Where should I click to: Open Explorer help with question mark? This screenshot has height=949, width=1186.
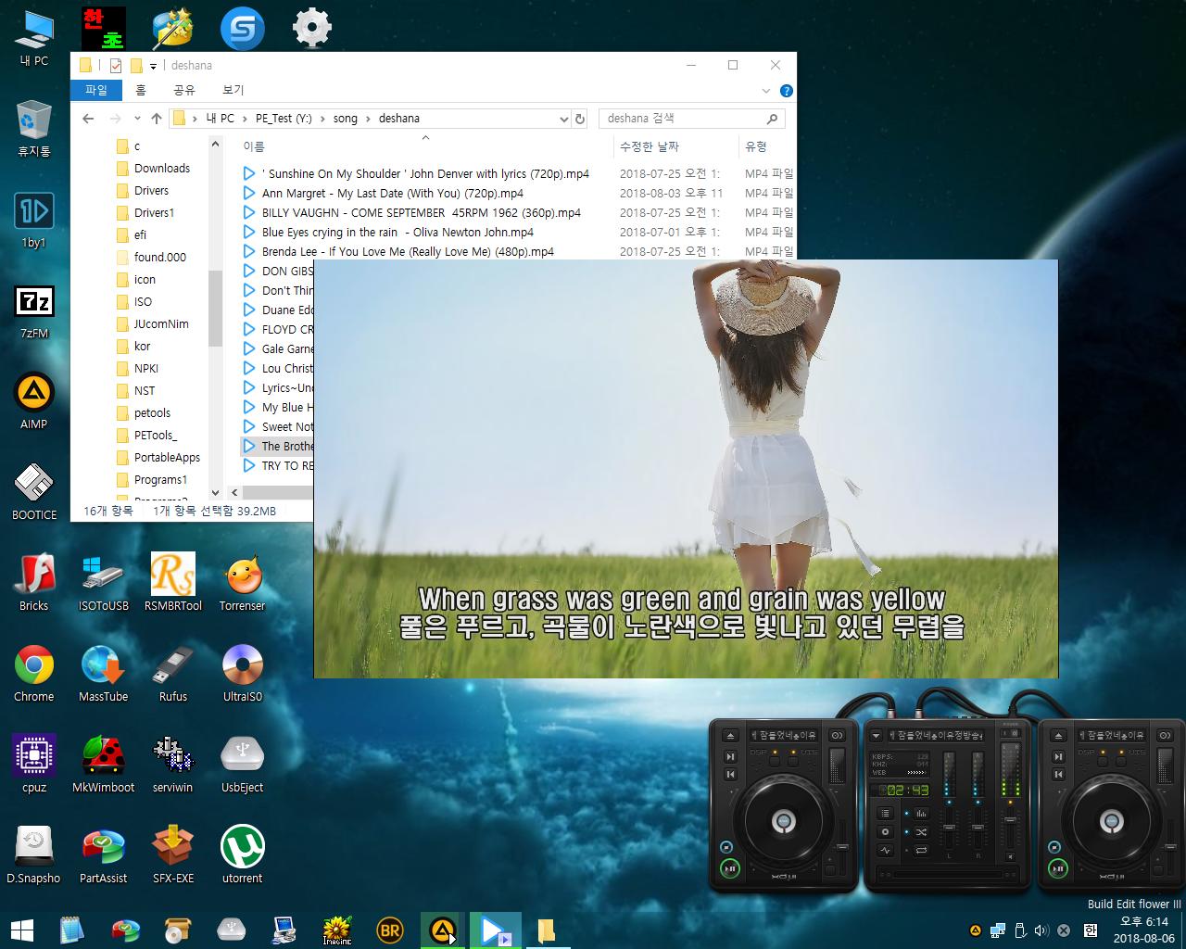(x=786, y=91)
